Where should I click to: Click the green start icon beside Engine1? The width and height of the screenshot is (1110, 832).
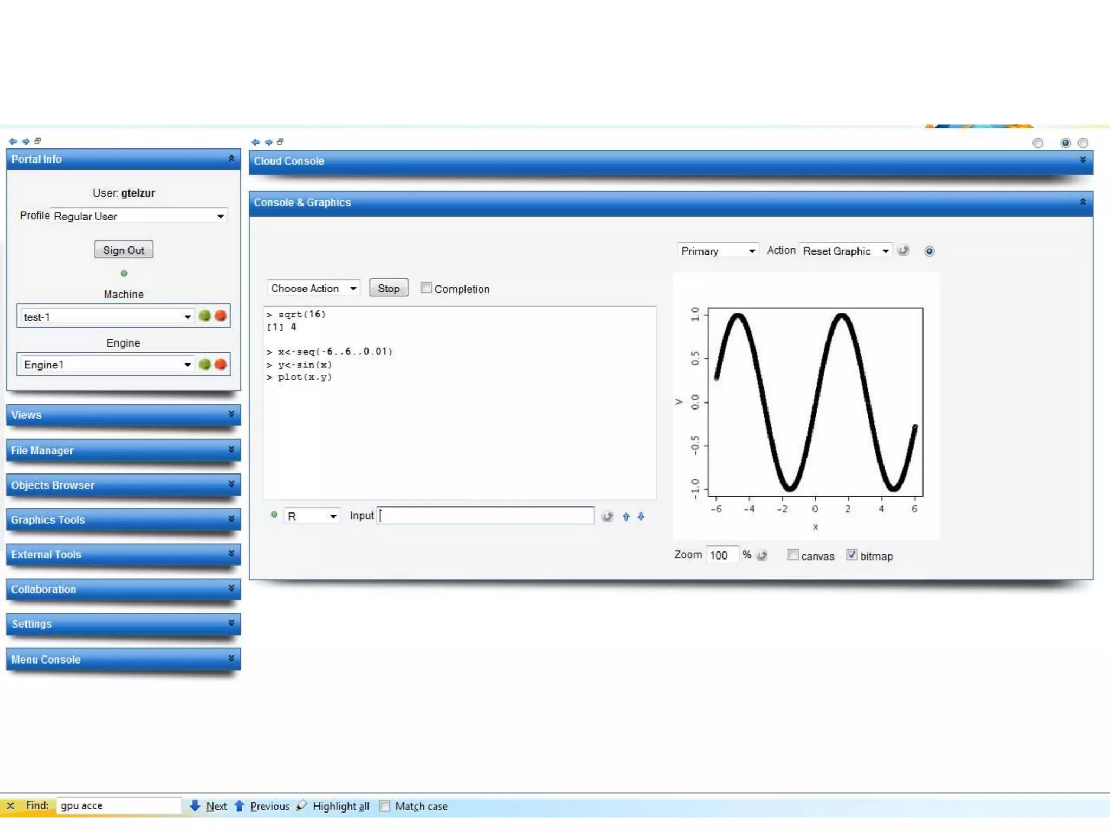pos(204,364)
